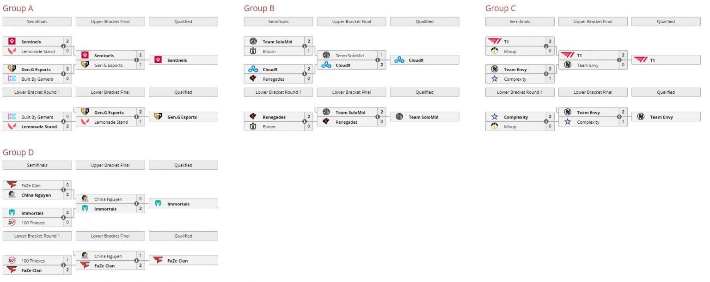Click the Built By Gamers logo in Group A semifinals
The height and width of the screenshot is (282, 710).
12,79
